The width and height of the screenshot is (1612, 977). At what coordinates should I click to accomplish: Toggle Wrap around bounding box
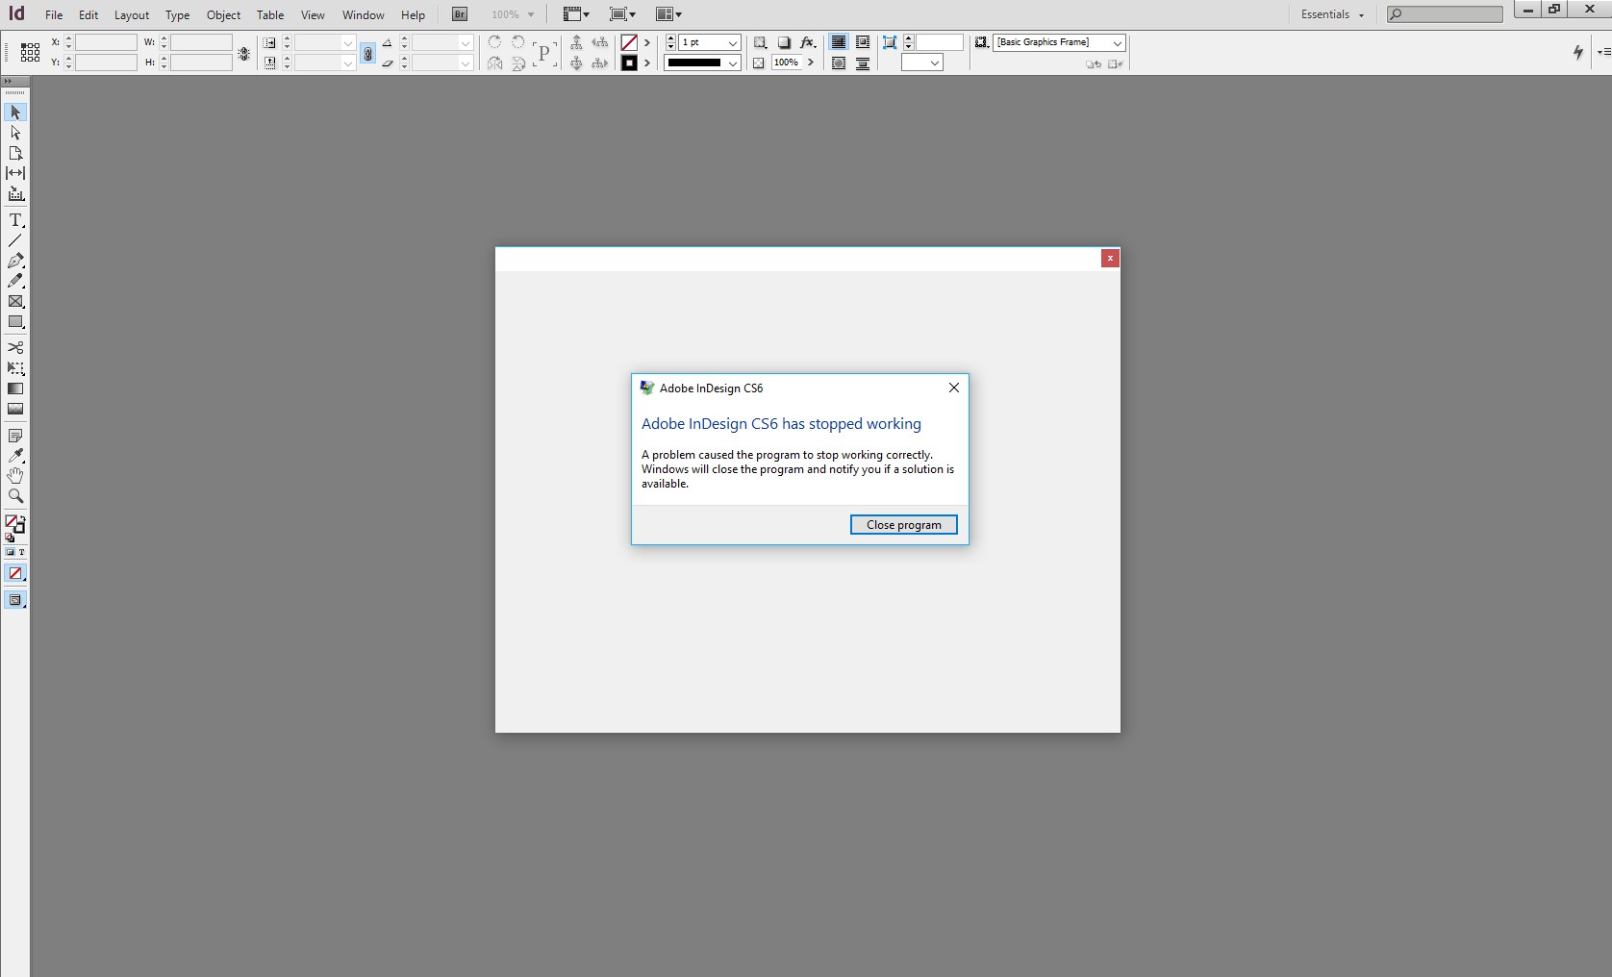point(863,42)
